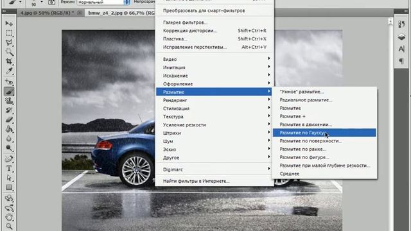Image resolution: width=411 pixels, height=231 pixels.
Task: Switch to the 4.jpg document tab
Action: point(47,13)
